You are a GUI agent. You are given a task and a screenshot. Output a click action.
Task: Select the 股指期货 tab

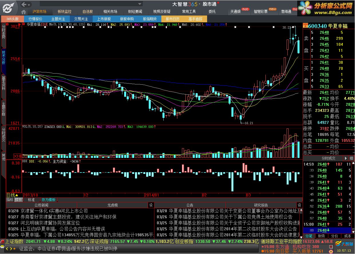pyautogui.click(x=150, y=19)
